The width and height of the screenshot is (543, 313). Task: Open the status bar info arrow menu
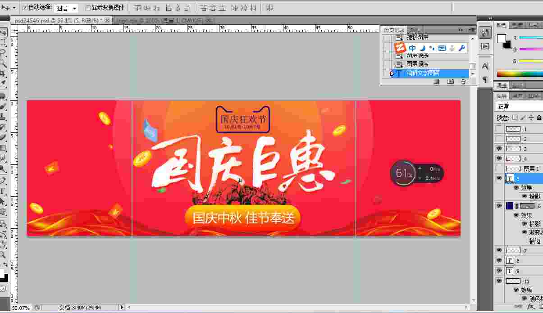click(x=122, y=307)
